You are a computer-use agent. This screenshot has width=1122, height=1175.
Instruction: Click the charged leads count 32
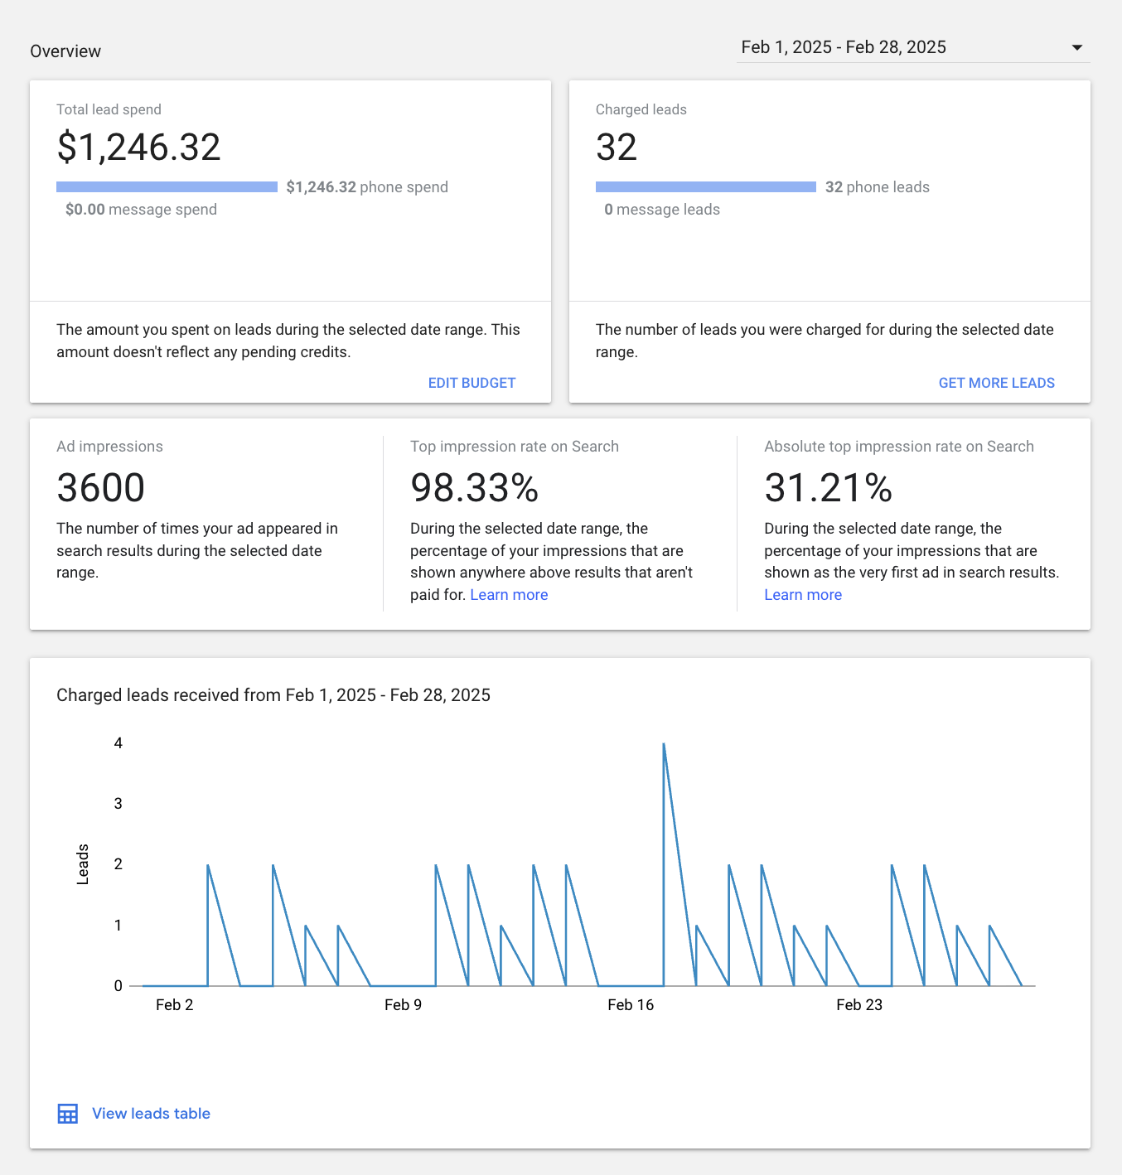pos(617,147)
